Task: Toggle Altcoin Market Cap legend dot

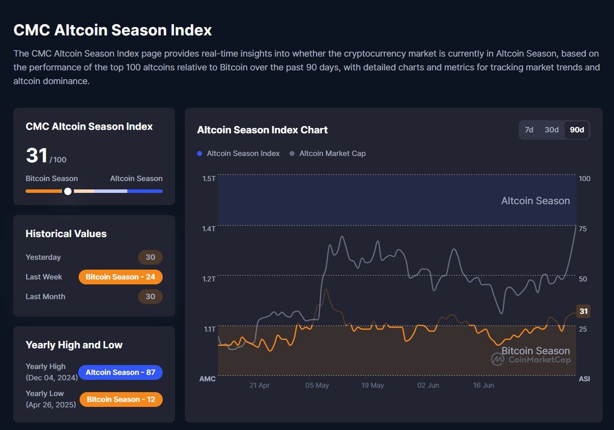Action: 292,154
